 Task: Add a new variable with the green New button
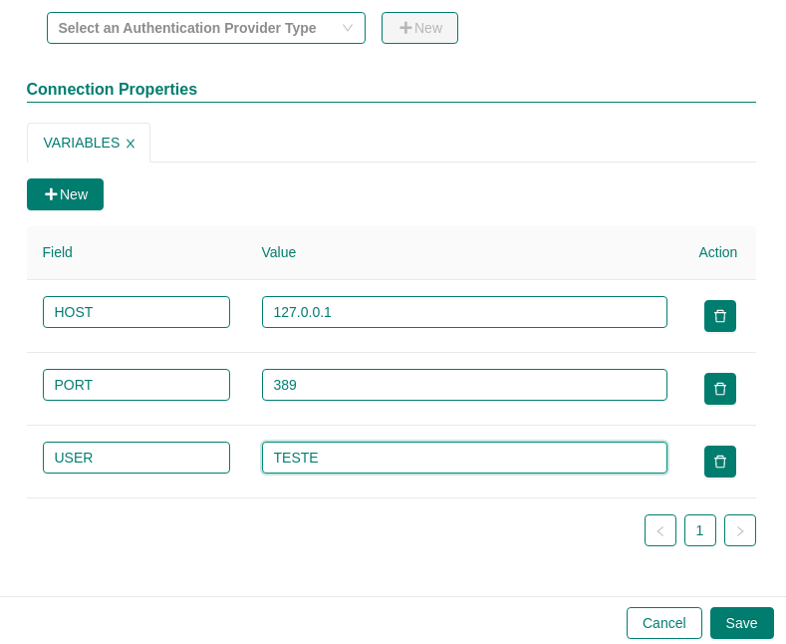65,194
